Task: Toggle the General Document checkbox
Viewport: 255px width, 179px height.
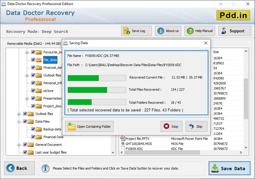Action: point(25,145)
